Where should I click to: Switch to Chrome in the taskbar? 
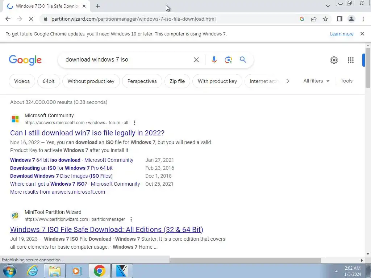(99, 271)
